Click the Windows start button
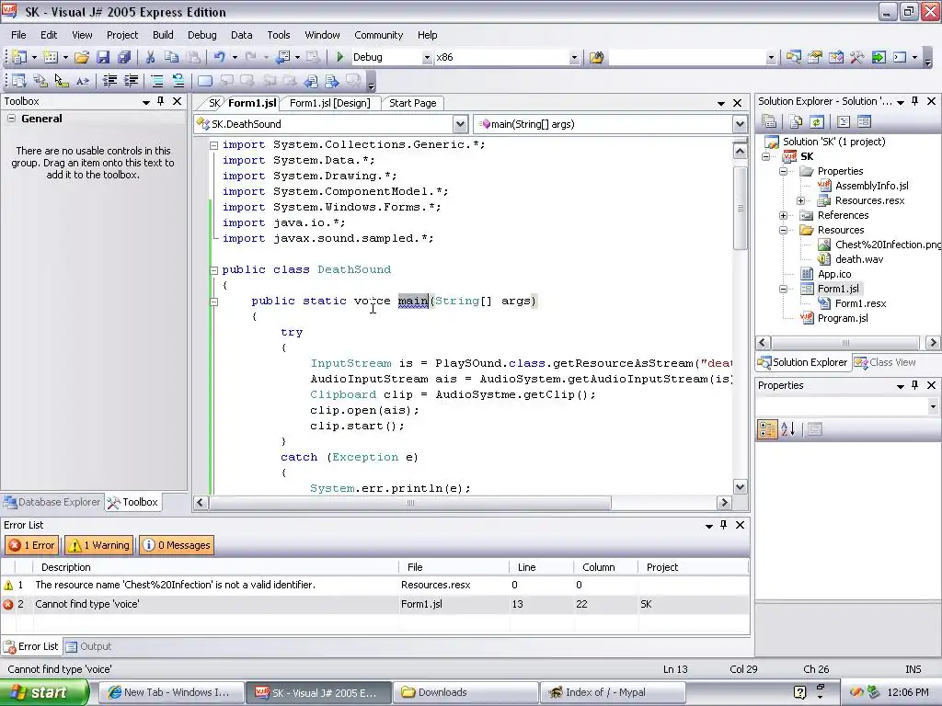942x706 pixels. coord(44,692)
